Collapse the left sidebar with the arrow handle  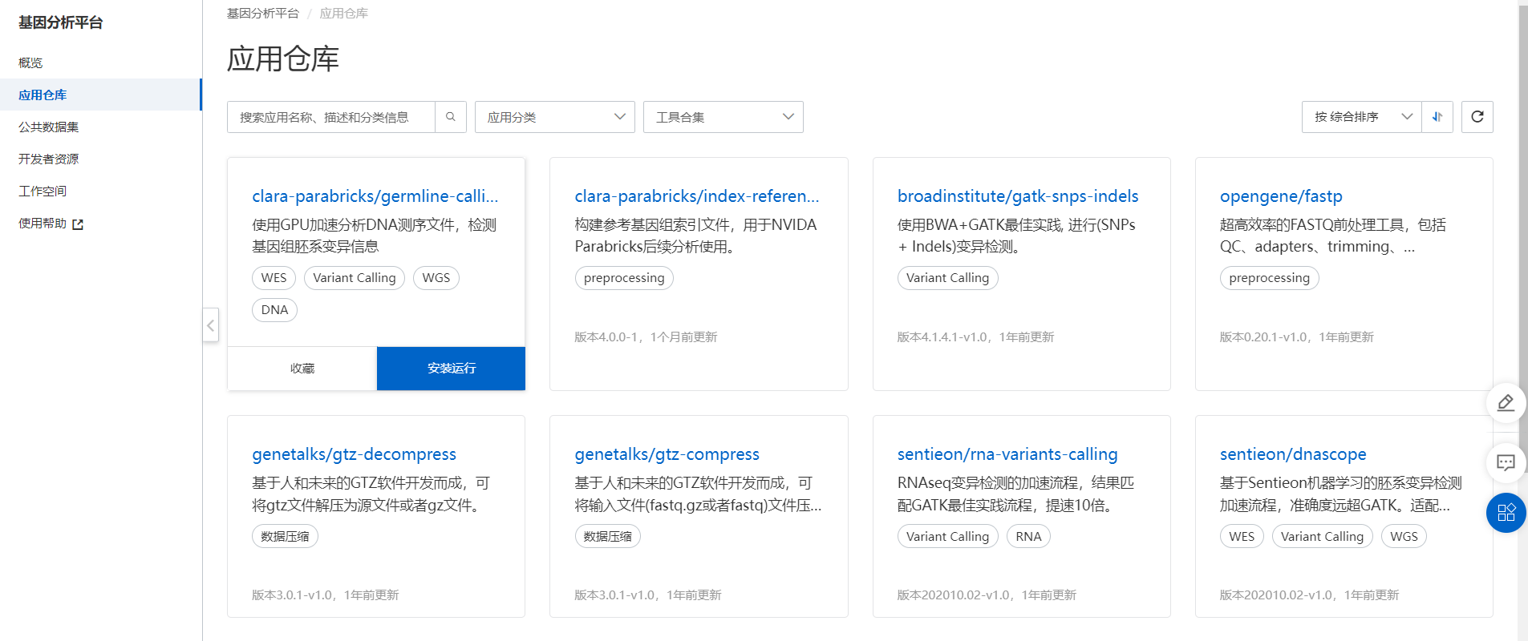click(x=210, y=325)
